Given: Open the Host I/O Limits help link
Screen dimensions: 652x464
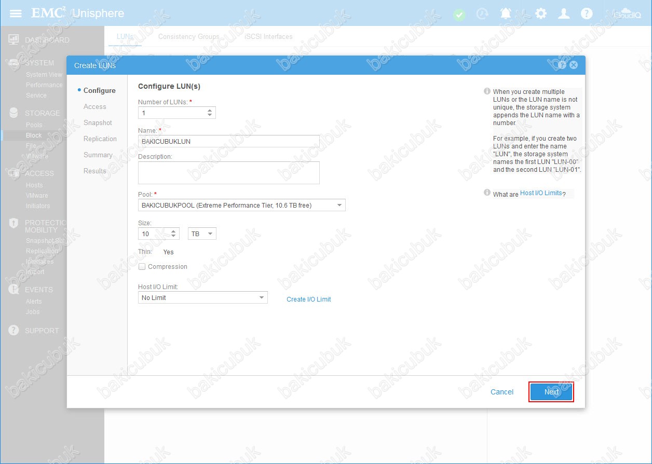Looking at the screenshot, I should pos(541,193).
